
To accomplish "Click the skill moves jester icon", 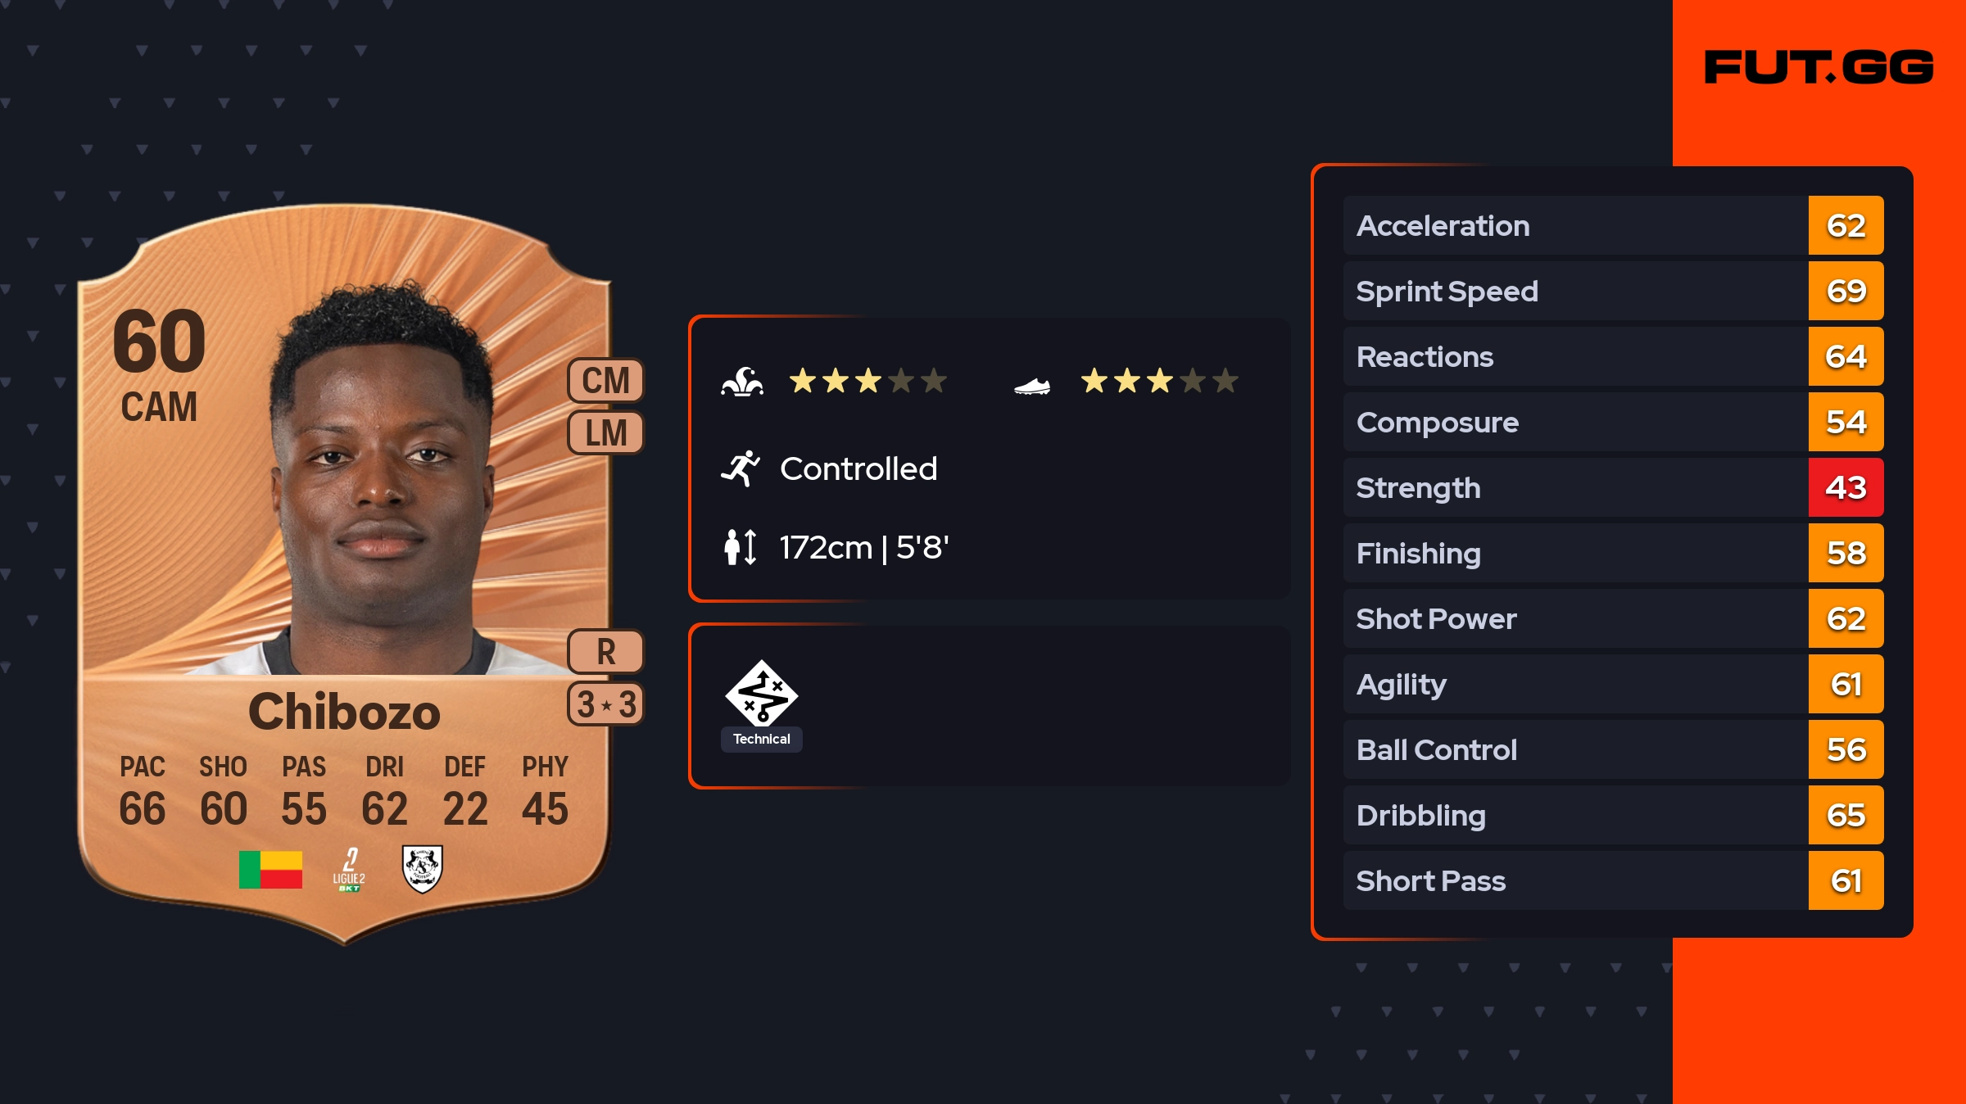I will [x=742, y=382].
